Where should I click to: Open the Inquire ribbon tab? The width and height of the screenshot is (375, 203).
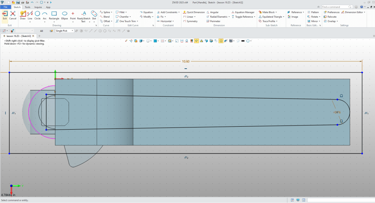coord(38,7)
